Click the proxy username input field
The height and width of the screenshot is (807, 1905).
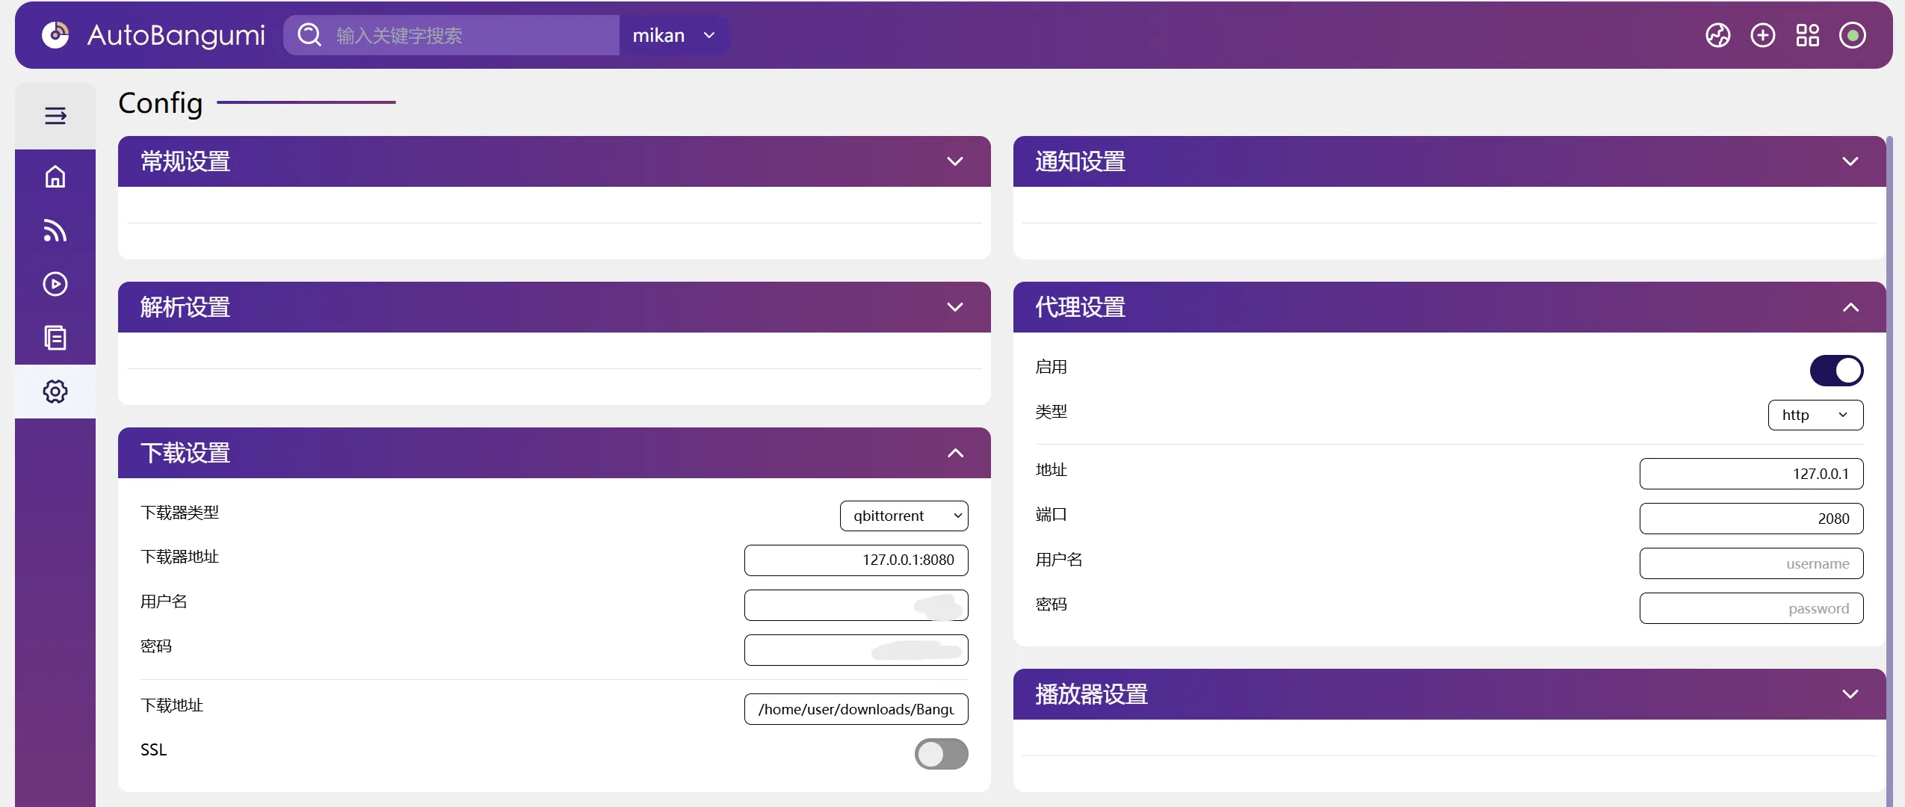1751,563
